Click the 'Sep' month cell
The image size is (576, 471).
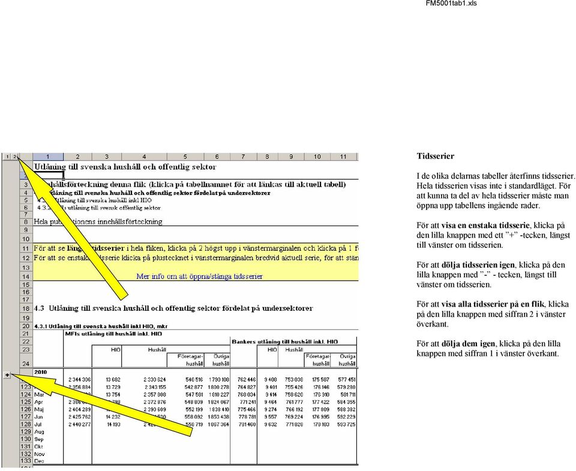(x=39, y=439)
